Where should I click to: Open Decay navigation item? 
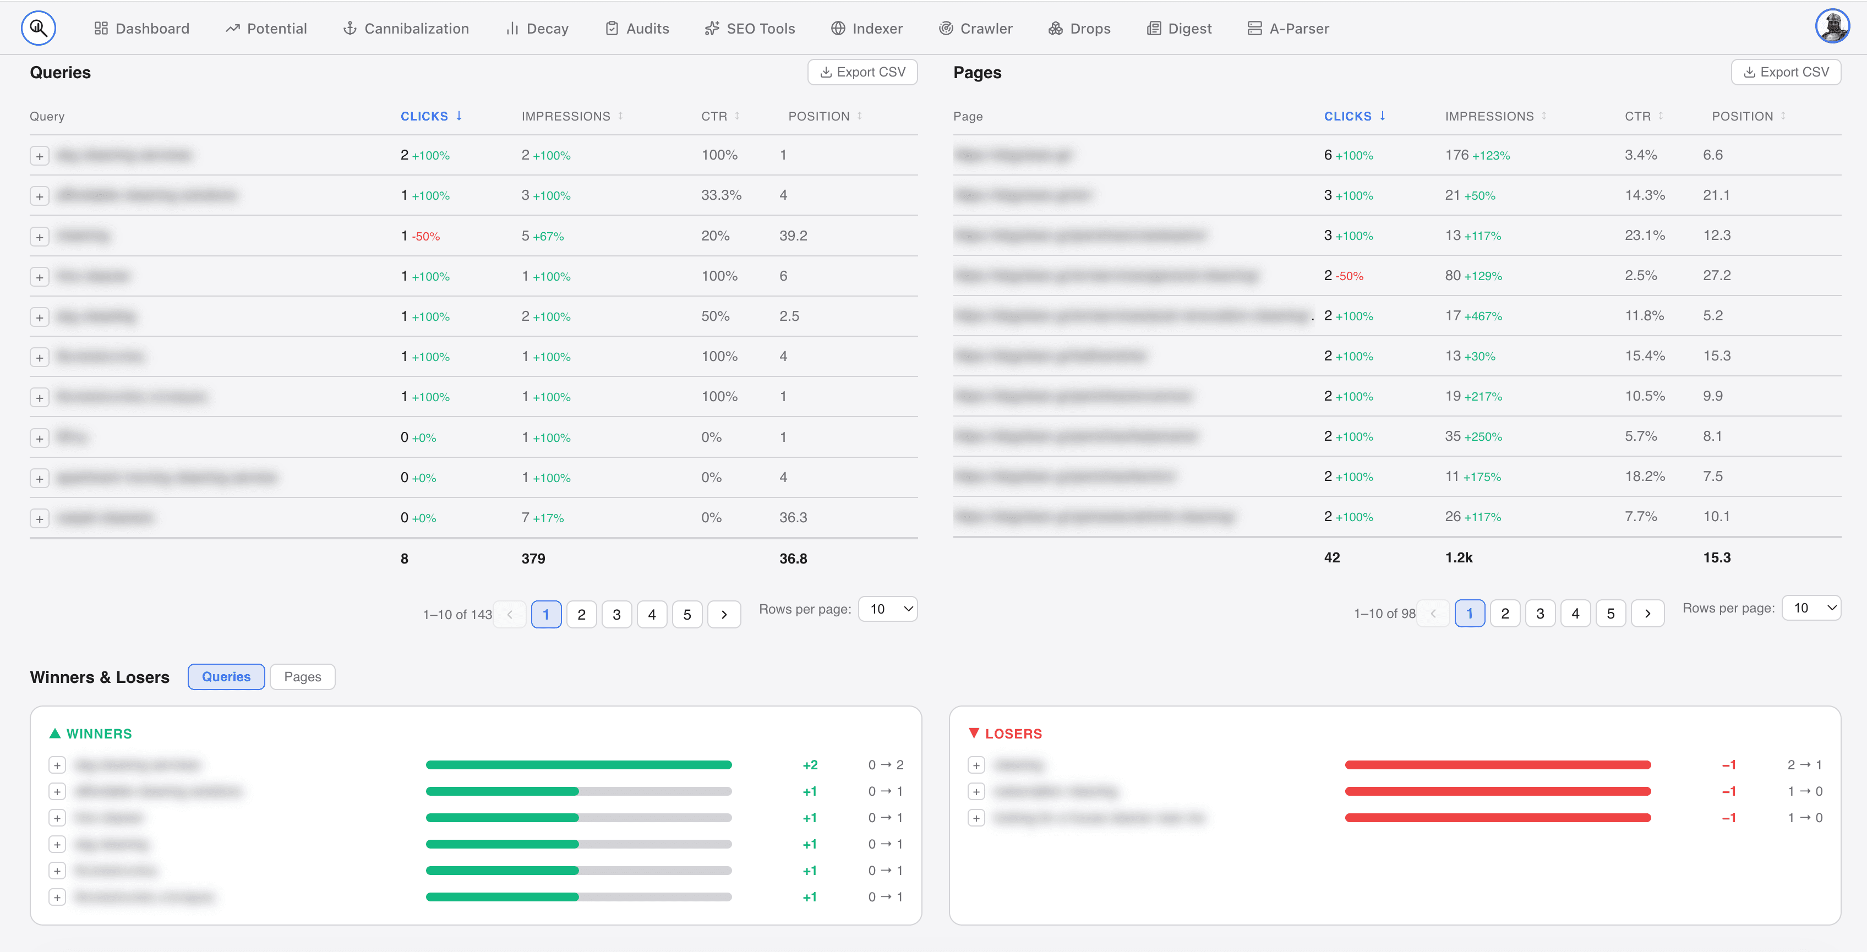pyautogui.click(x=537, y=28)
